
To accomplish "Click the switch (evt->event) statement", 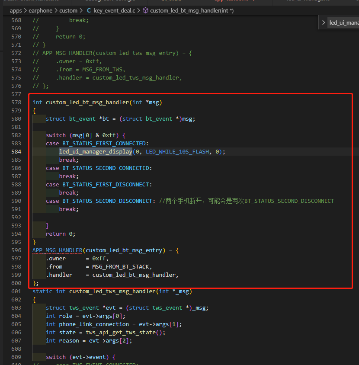I will [x=80, y=357].
